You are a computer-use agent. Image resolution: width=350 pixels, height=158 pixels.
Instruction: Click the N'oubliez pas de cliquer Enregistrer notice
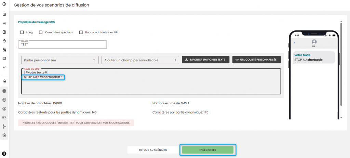[76, 123]
